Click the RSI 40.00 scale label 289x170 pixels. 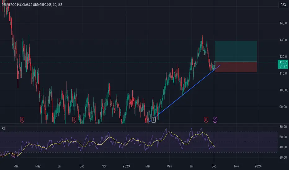tap(283, 147)
